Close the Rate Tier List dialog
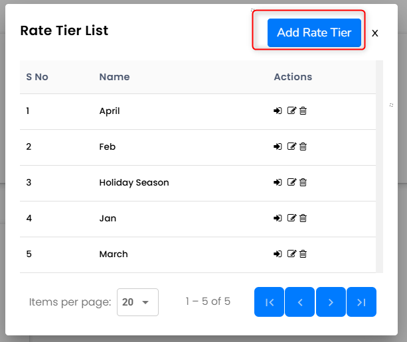 point(375,33)
